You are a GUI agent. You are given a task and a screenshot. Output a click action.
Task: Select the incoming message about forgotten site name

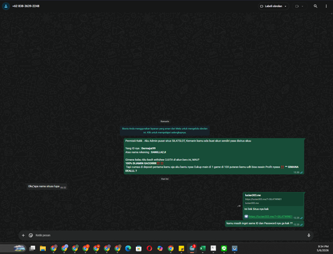(47, 187)
